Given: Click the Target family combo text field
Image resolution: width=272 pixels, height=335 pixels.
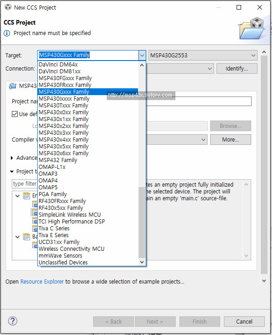Looking at the screenshot, I should [88, 56].
